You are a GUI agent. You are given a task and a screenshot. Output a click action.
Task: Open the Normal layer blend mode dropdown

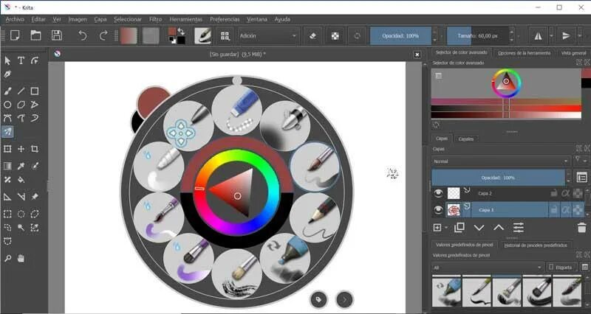[x=501, y=161]
